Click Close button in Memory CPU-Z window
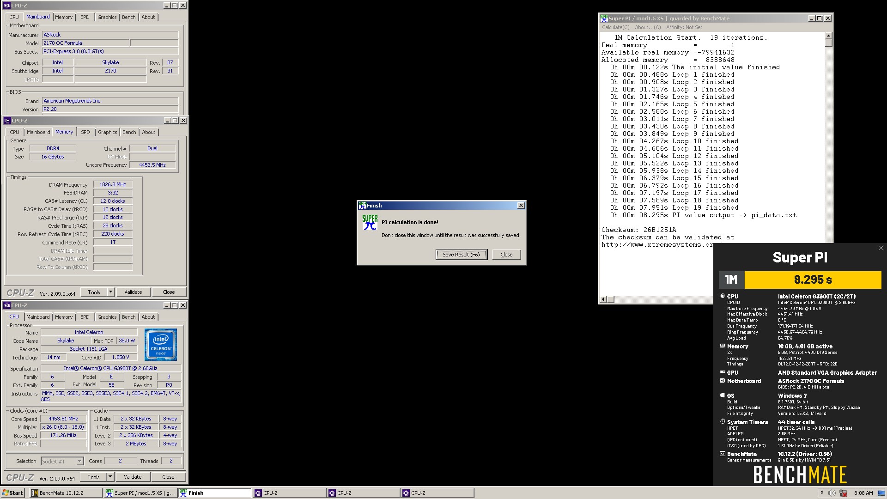The height and width of the screenshot is (499, 887). pos(169,292)
